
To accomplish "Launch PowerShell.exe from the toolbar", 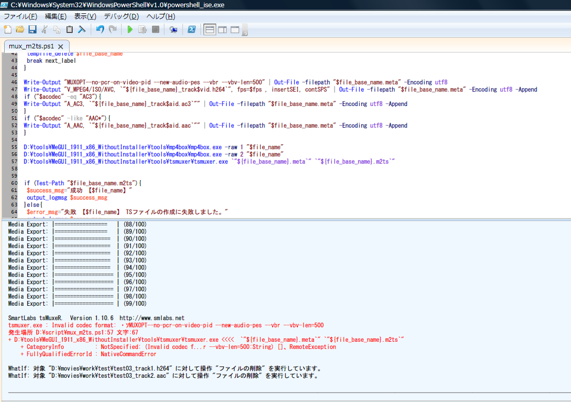I will (191, 29).
